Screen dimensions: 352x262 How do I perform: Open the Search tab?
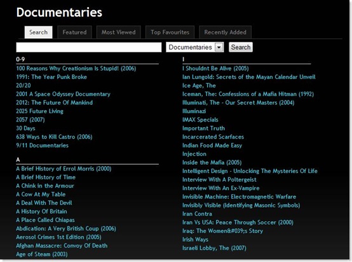point(38,32)
